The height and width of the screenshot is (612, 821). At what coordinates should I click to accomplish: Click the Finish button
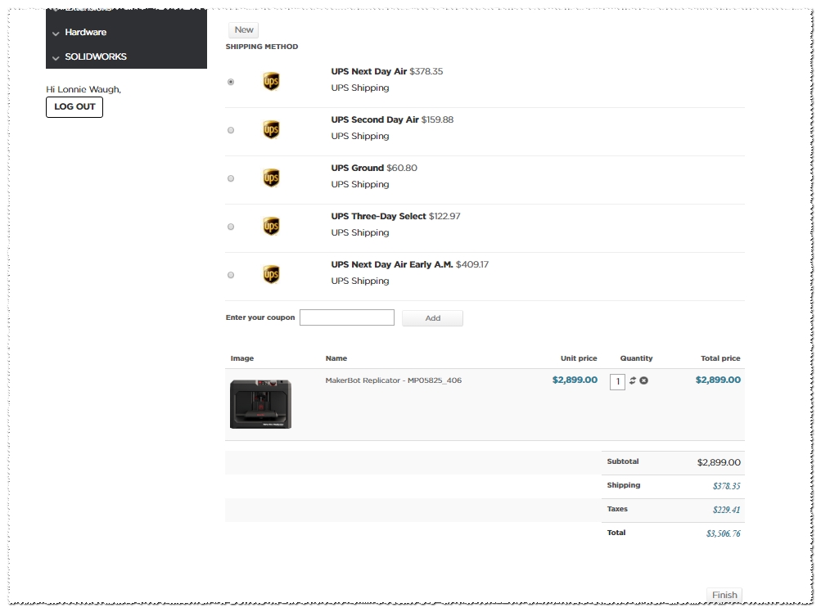click(724, 595)
